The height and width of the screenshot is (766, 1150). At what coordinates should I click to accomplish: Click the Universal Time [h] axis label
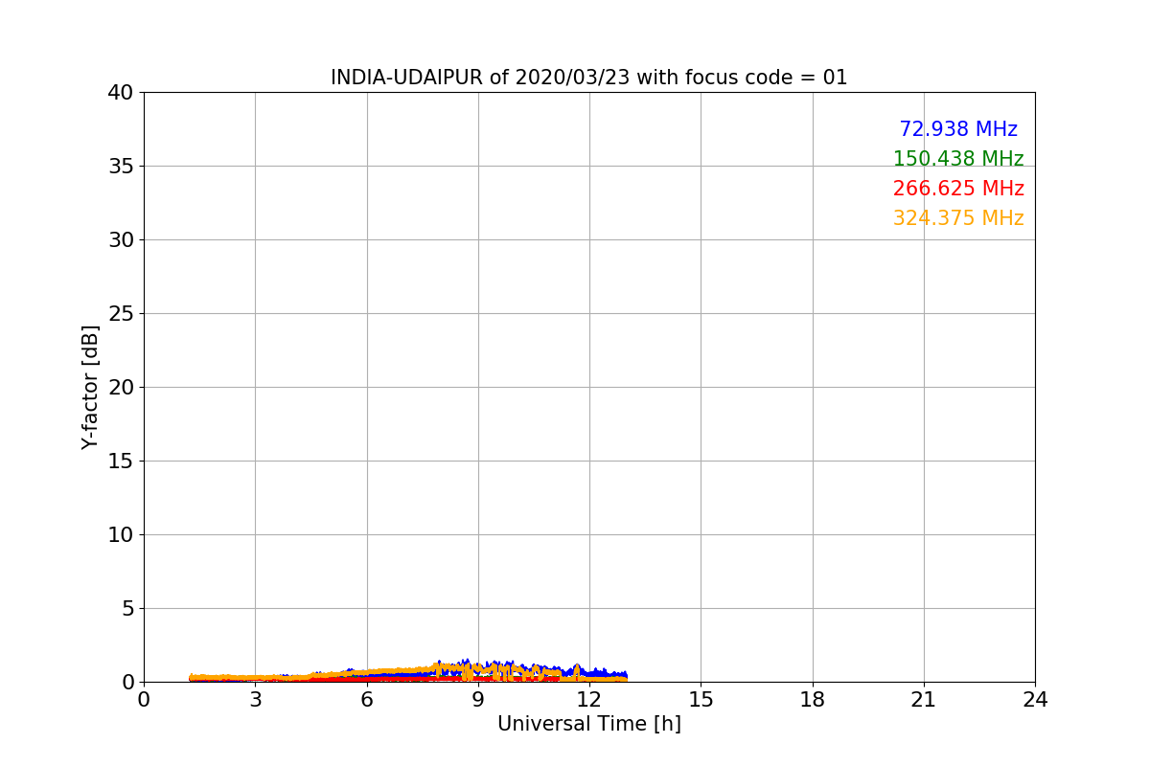tap(589, 724)
